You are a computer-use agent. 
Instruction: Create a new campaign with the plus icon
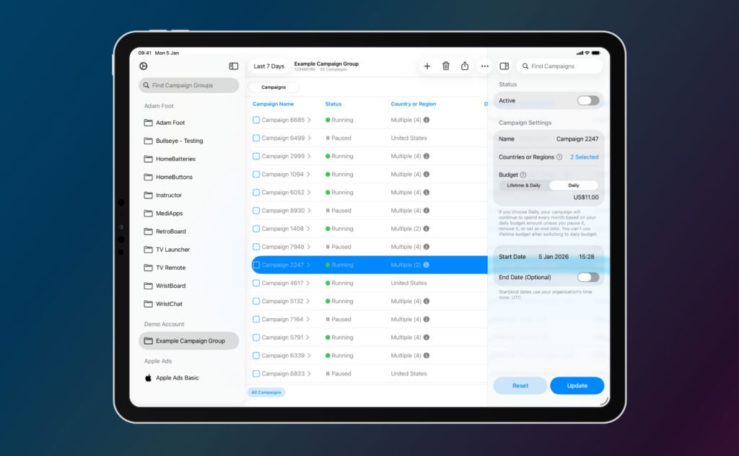pyautogui.click(x=427, y=66)
